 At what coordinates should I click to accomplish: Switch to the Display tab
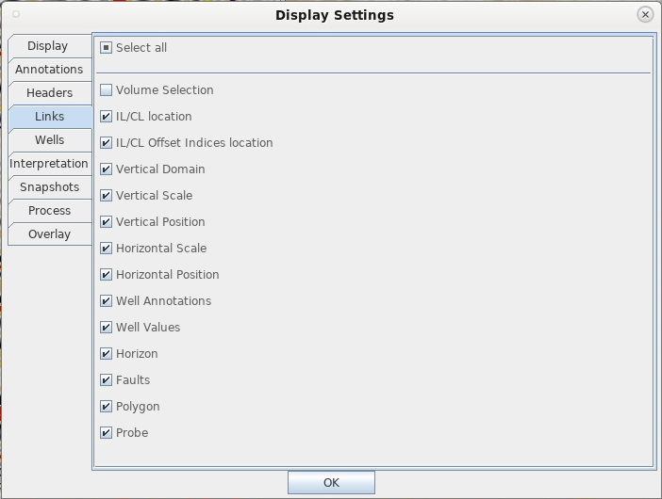(49, 46)
